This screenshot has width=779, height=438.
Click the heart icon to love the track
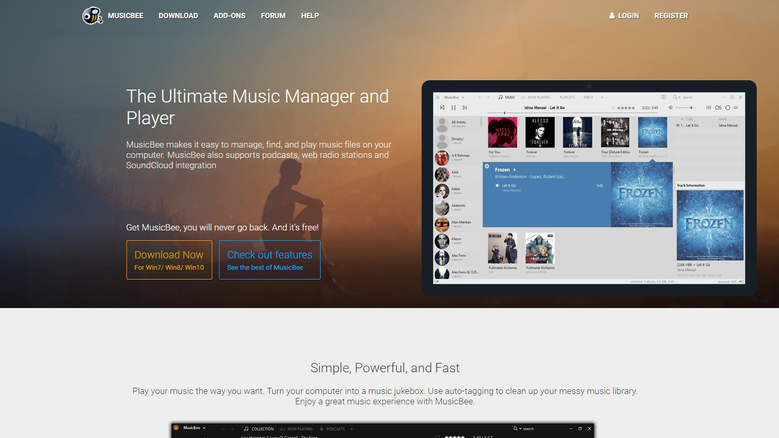tap(613, 108)
